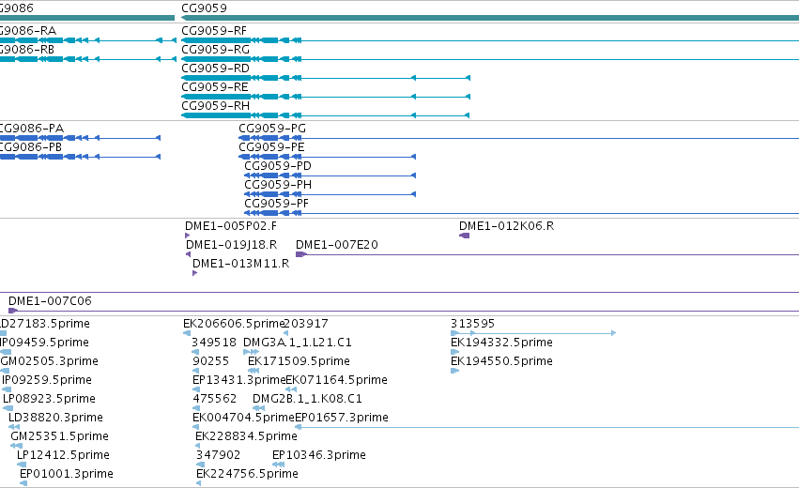Select the blue arrows under DMG3A.1_1.L21.C1
The height and width of the screenshot is (488, 799).
point(252,352)
